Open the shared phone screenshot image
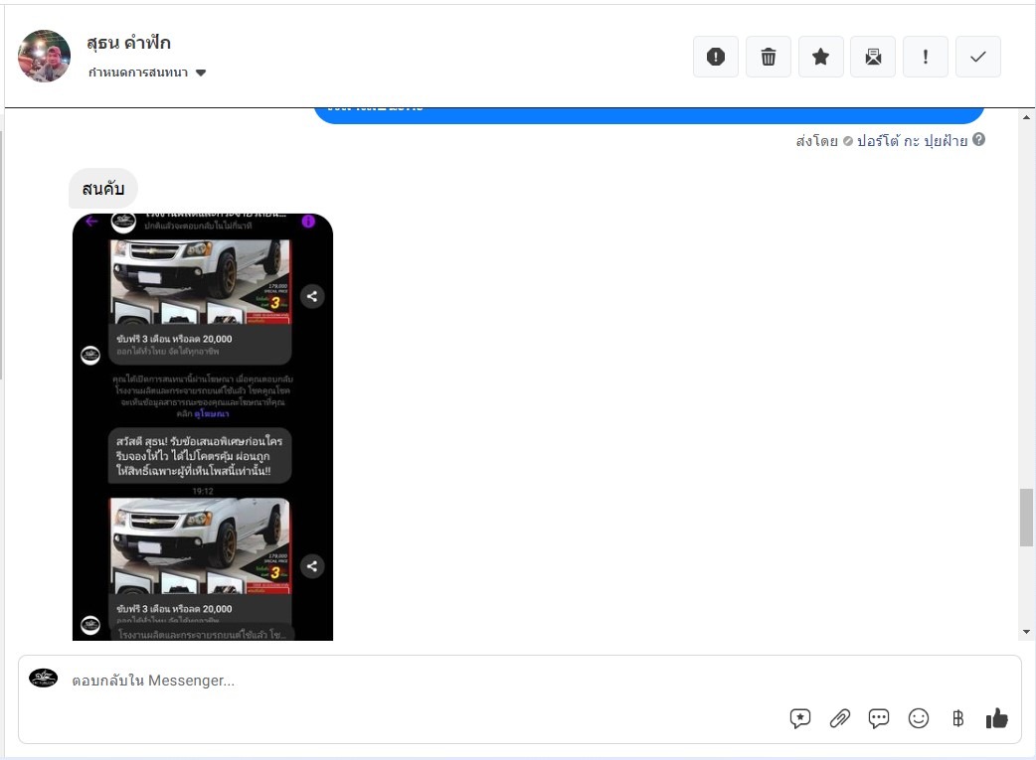Viewport: 1036px width, 760px height. coord(203,427)
